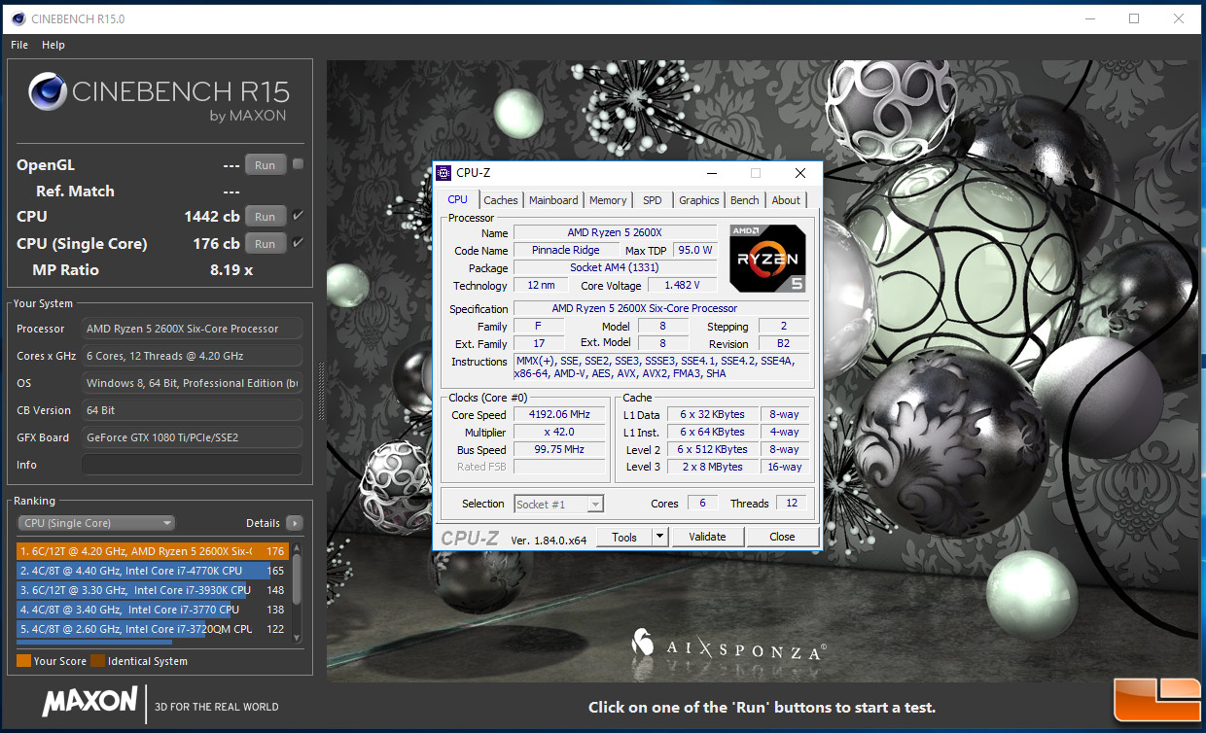
Task: Click the CPU-Z window title icon
Action: tap(443, 173)
